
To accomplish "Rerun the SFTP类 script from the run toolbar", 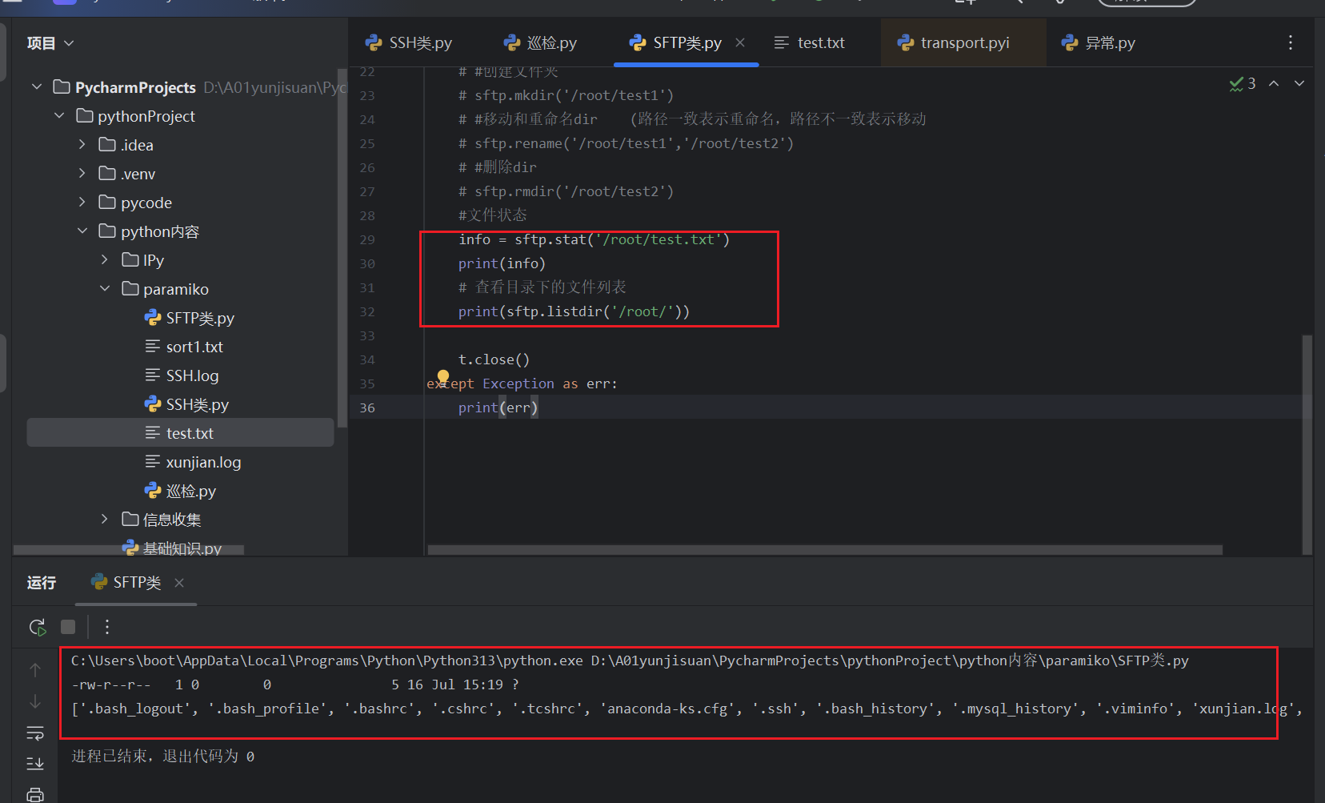I will coord(37,627).
